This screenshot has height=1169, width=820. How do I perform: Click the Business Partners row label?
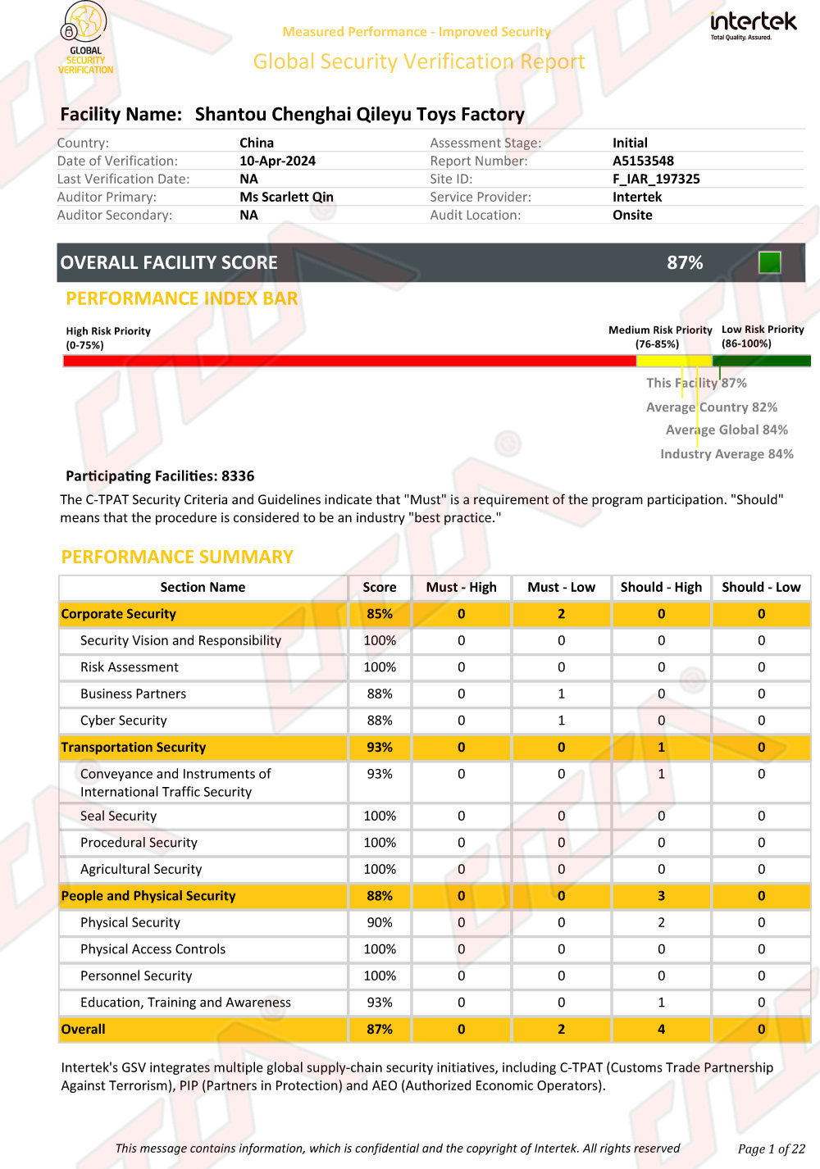coord(133,694)
